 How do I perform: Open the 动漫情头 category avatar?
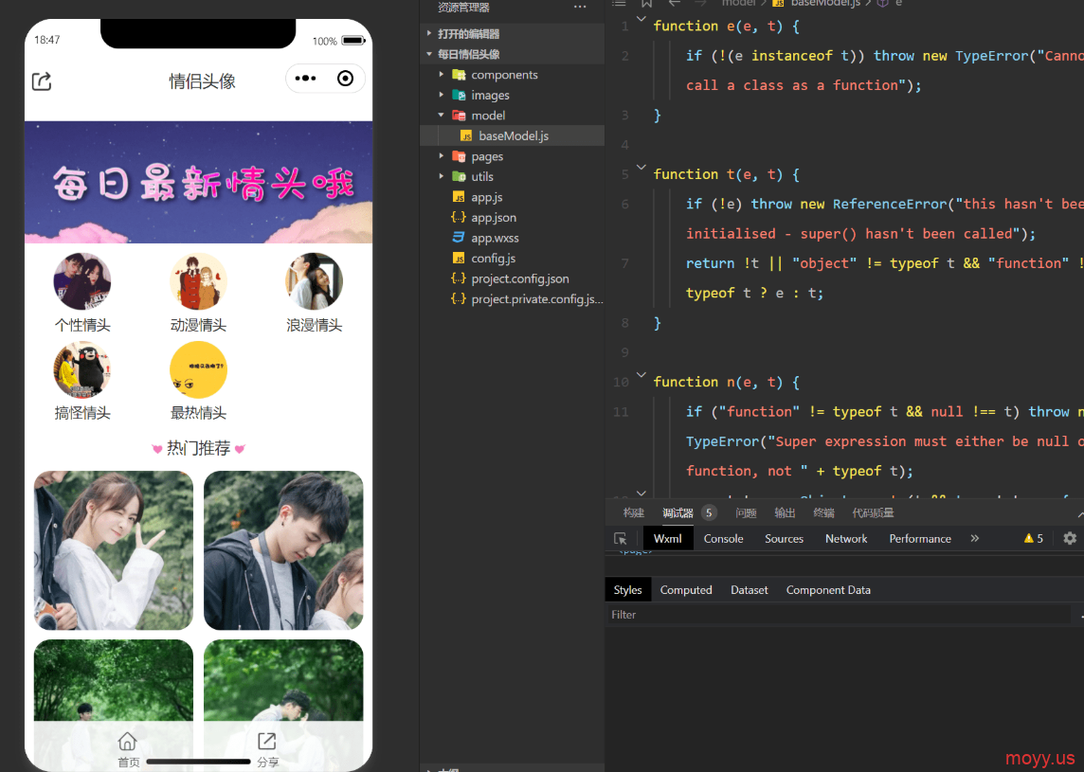198,281
